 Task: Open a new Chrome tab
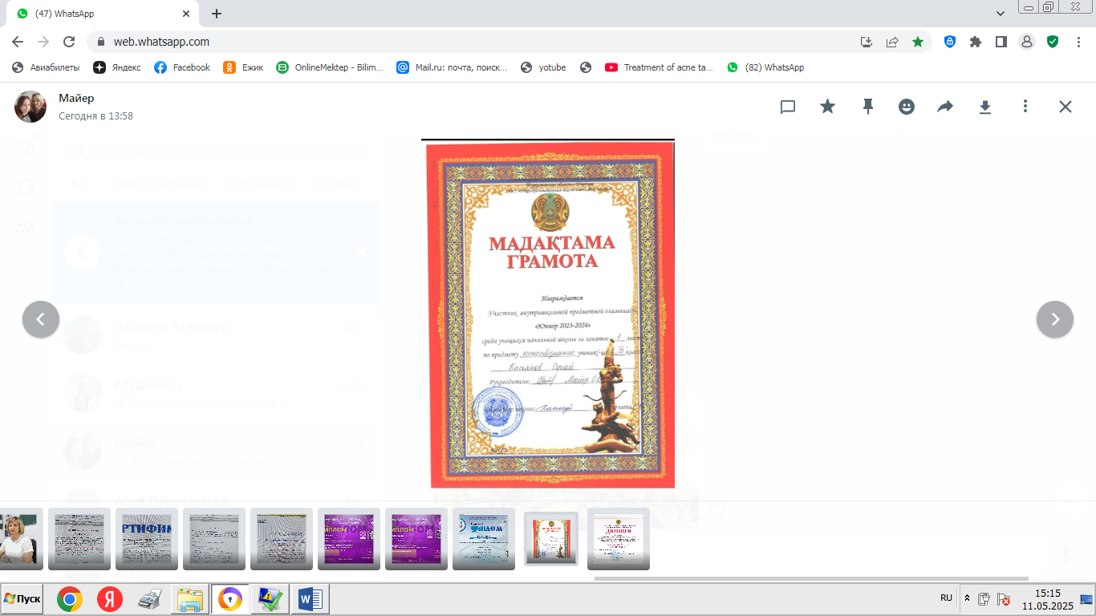(x=217, y=14)
